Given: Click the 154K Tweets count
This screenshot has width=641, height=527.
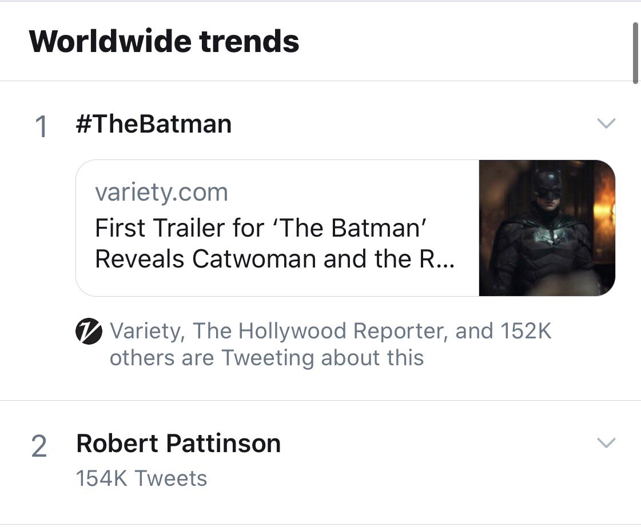Looking at the screenshot, I should (141, 478).
